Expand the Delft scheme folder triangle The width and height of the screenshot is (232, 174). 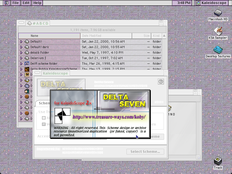21,64
